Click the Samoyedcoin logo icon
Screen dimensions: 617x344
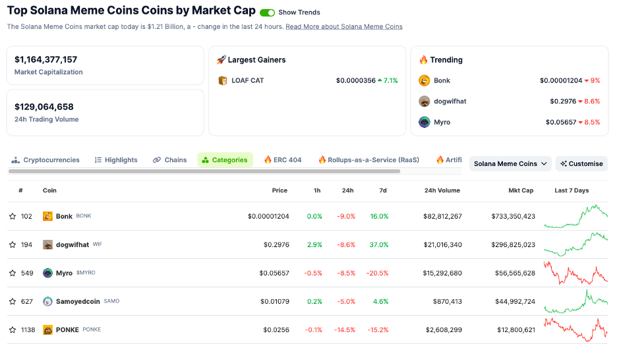tap(47, 301)
